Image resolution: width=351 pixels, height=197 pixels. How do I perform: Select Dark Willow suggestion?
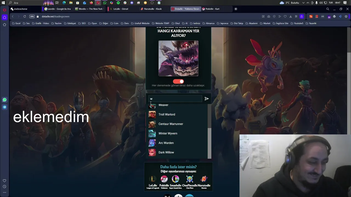pyautogui.click(x=178, y=152)
